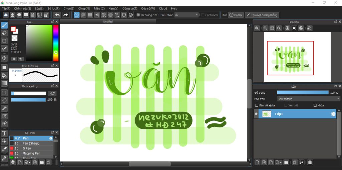The width and height of the screenshot is (342, 170).
Task: Open Lớp(L) menu
Action: [x=39, y=8]
